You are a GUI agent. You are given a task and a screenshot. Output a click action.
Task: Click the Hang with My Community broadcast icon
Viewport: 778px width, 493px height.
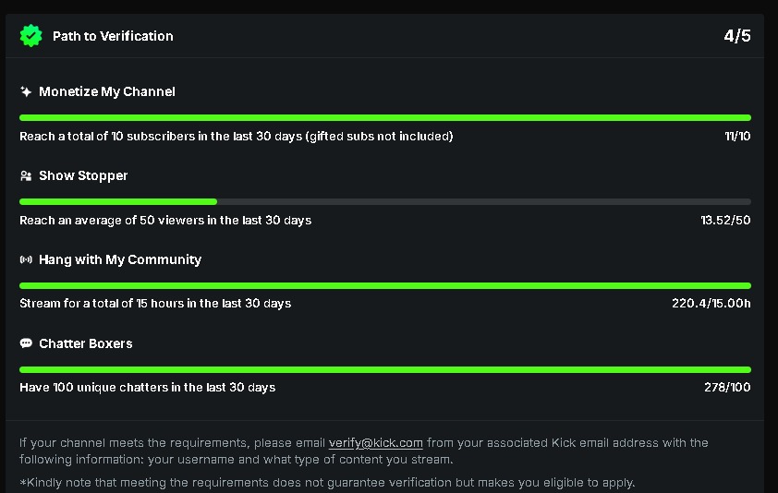click(x=26, y=260)
